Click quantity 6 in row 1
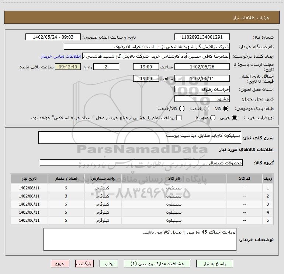 [66, 188]
